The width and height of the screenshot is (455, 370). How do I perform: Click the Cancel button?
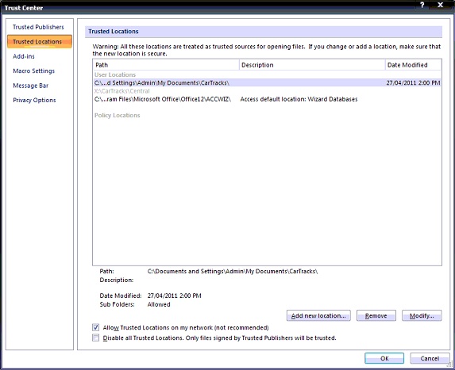(430, 358)
